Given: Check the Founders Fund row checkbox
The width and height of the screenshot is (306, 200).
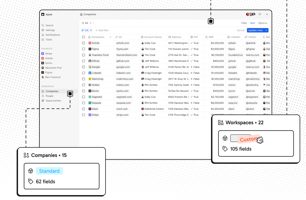Looking at the screenshot, I should tap(84, 55).
